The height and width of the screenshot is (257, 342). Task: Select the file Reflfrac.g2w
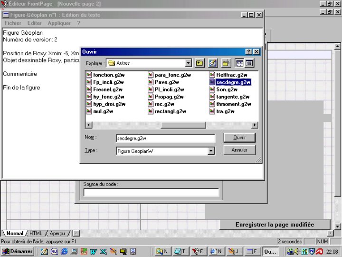228,75
